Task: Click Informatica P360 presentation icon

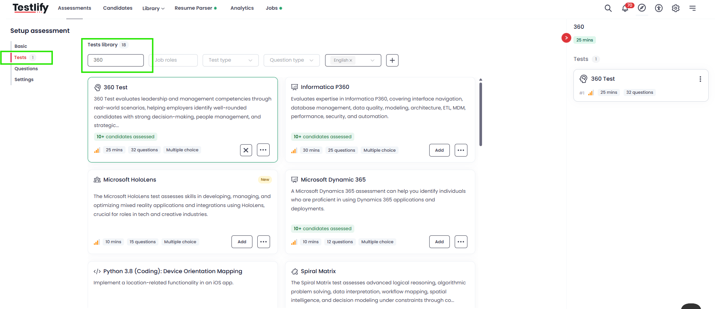Action: [295, 87]
